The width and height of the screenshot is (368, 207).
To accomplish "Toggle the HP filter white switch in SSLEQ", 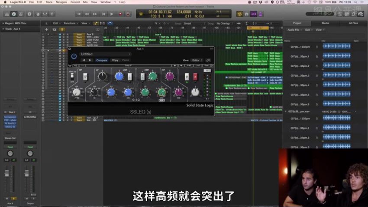I will pos(85,77).
